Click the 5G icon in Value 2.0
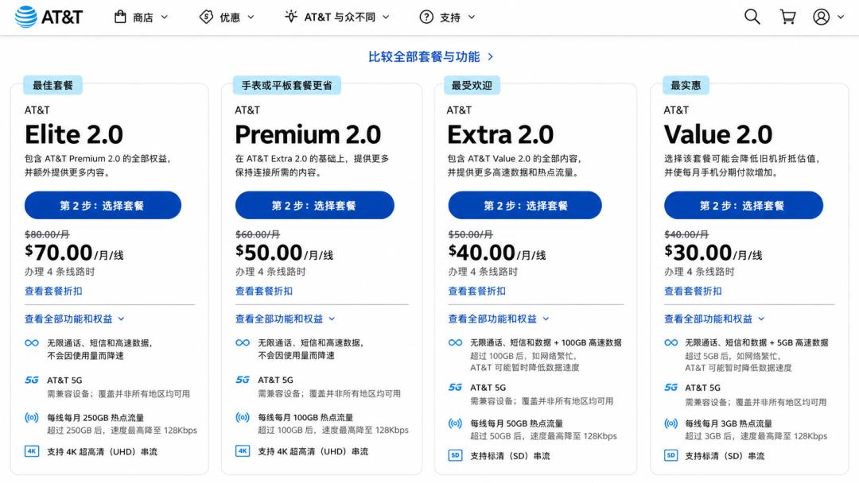Viewport: 859px width, 483px height. (671, 388)
